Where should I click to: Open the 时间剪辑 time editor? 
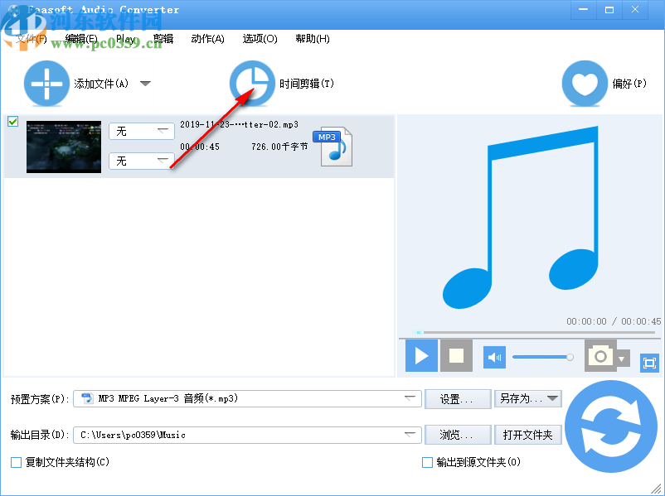[252, 83]
